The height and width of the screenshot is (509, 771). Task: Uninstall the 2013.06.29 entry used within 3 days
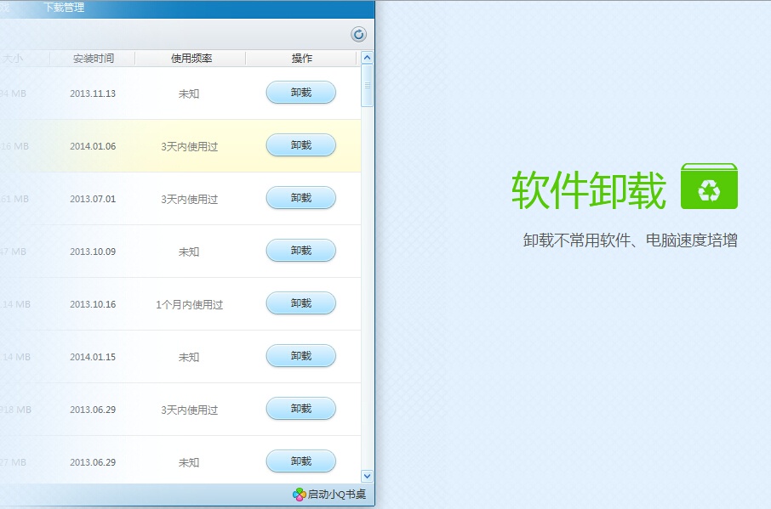coord(300,409)
